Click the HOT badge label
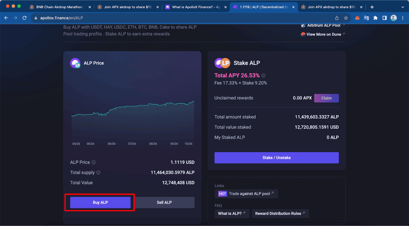This screenshot has height=226, width=409. 223,194
